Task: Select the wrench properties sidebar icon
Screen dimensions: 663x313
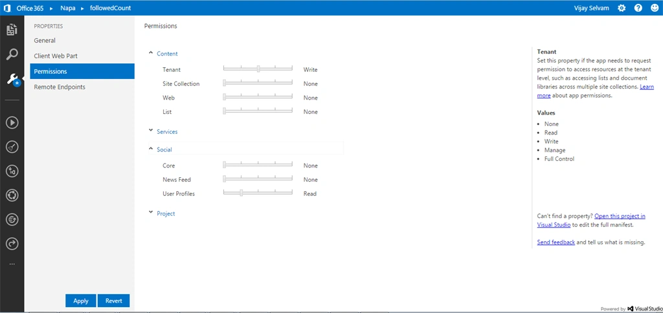Action: coord(12,79)
